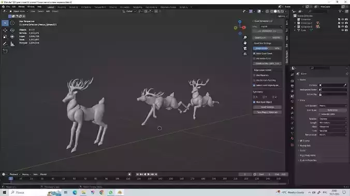
Task: Jump to the timeline start frame
Action: click(x=138, y=174)
